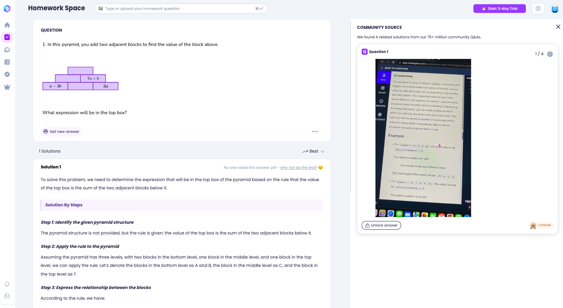Screen dimensions: 563x308
Task: Open the chatbot assistant from the sidebar
Action: click(x=7, y=49)
